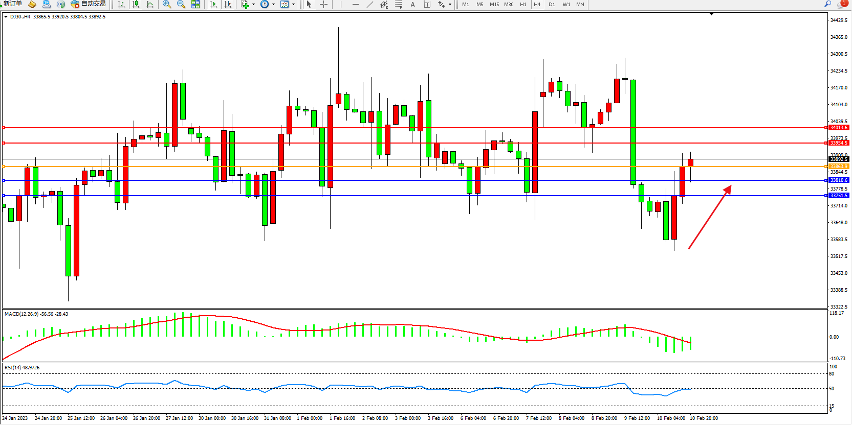Switch chart to candlestick display
Image resolution: width=852 pixels, height=425 pixels.
[136, 4]
